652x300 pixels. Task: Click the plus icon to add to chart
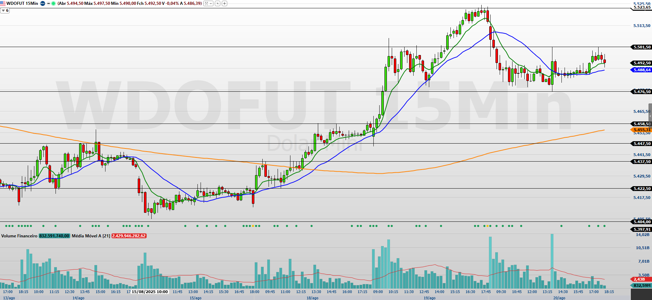(225, 3)
